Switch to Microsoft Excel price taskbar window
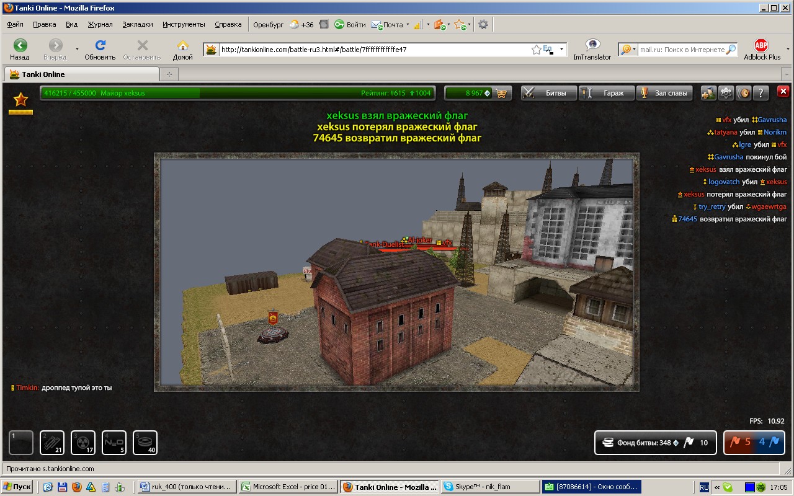The image size is (794, 496). coord(288,487)
